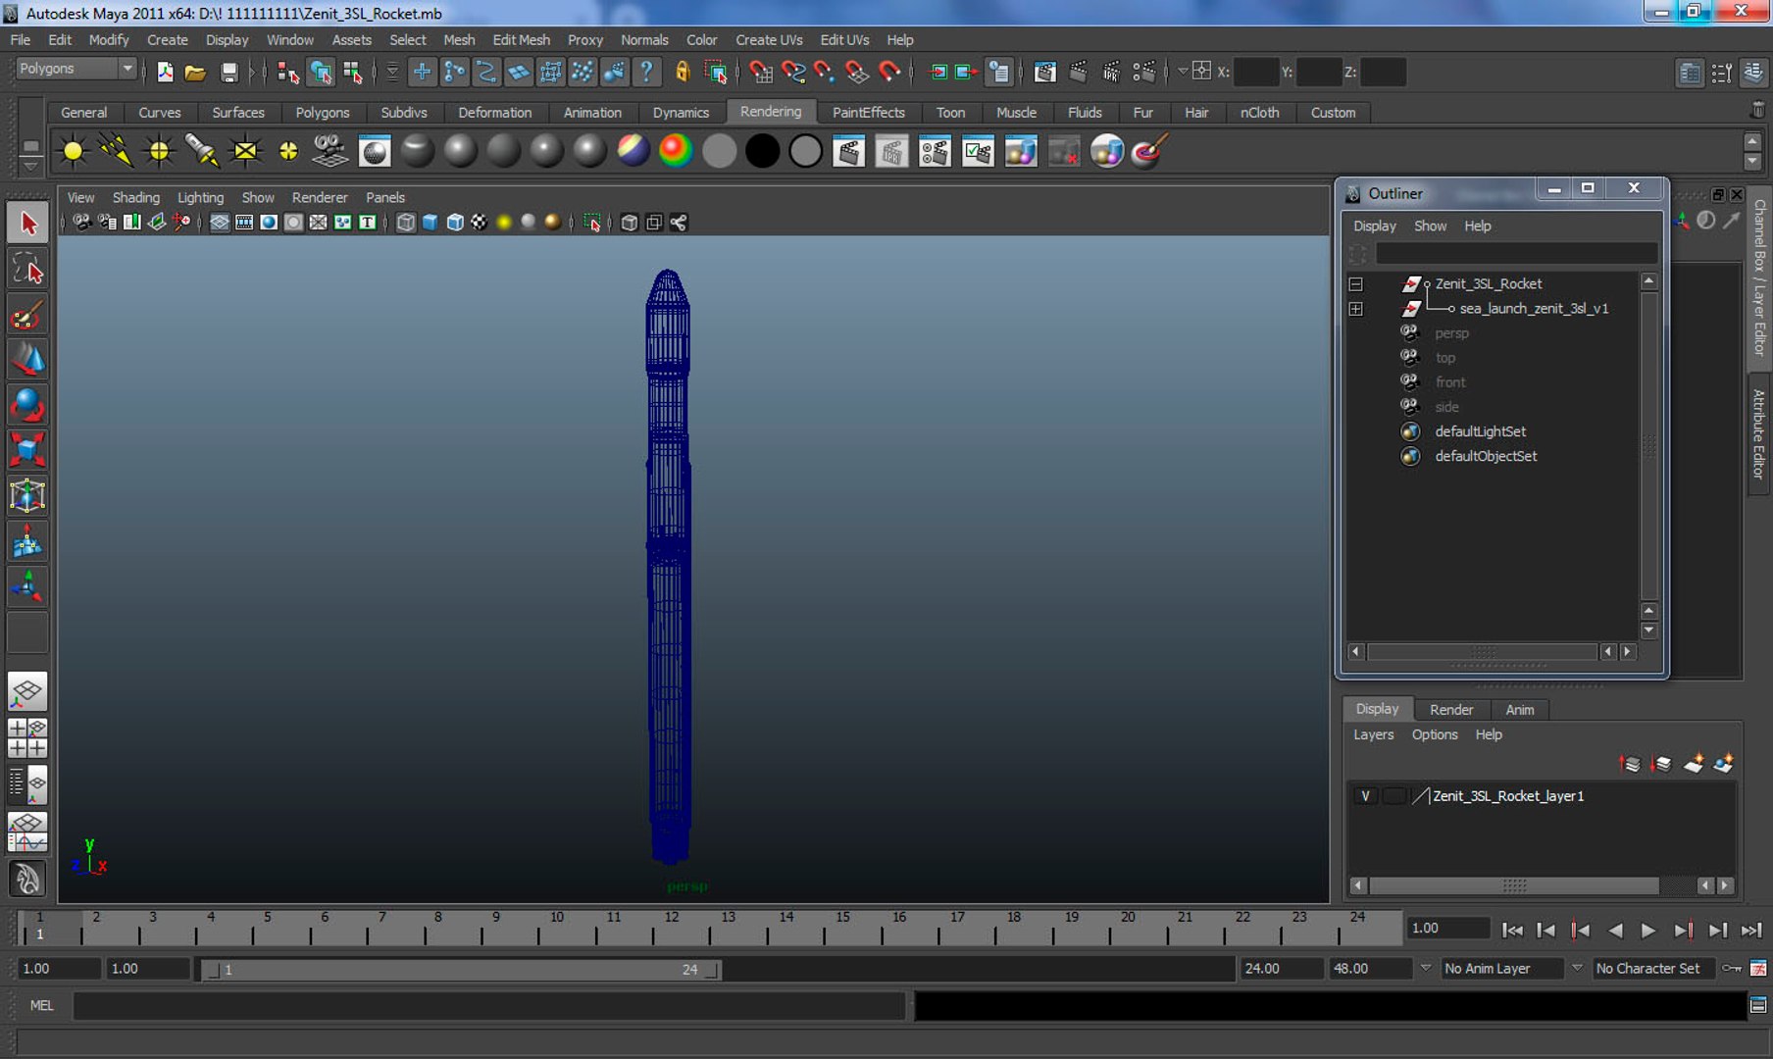1773x1059 pixels.
Task: Switch to the Dynamics shelf tab
Action: (681, 113)
